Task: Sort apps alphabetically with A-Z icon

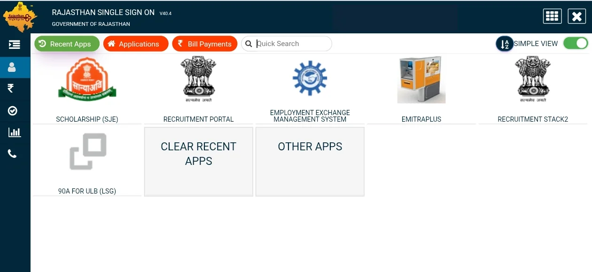Action: [505, 44]
